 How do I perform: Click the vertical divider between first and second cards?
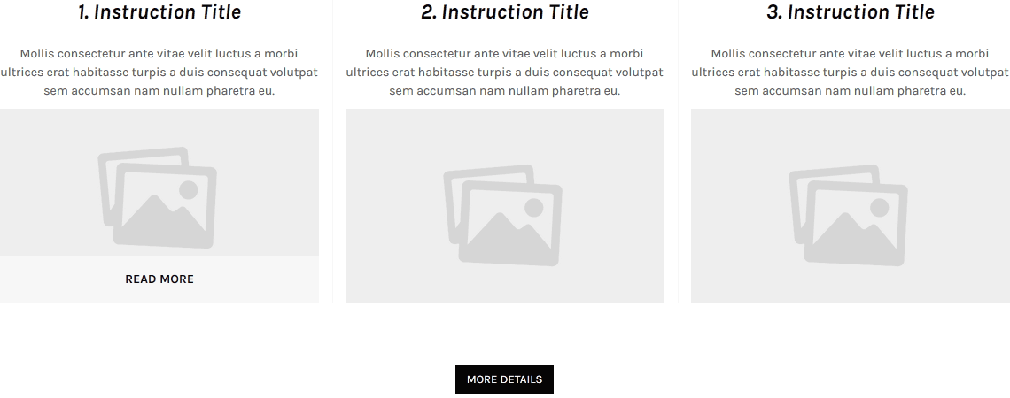click(332, 151)
